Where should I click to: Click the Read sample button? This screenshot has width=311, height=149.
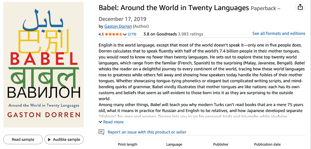[x=23, y=139]
